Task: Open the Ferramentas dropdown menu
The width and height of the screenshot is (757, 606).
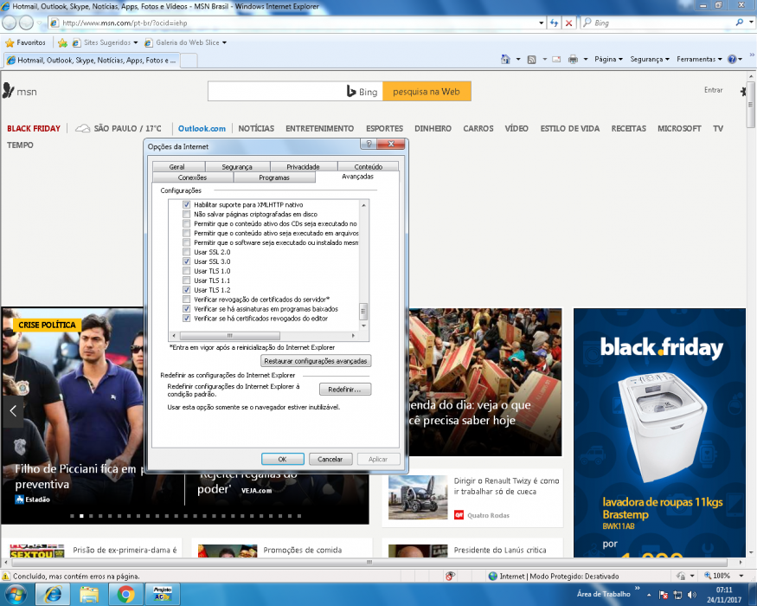Action: [699, 60]
